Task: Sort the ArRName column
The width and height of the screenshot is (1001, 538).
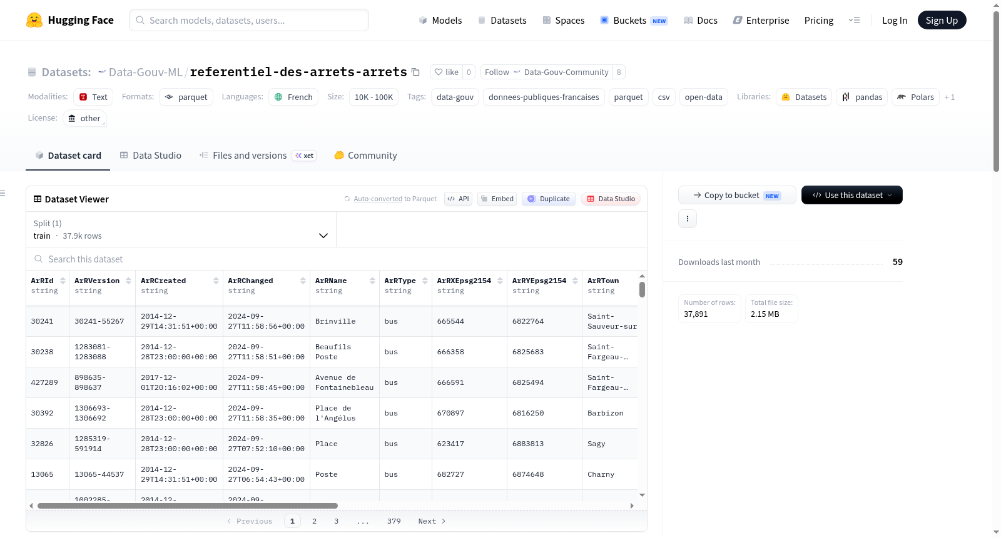Action: [x=372, y=281]
